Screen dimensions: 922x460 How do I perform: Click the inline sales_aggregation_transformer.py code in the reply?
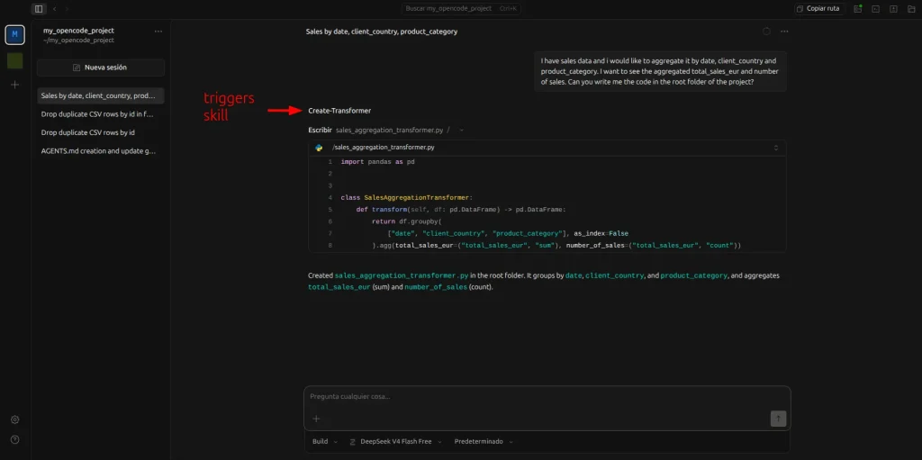pyautogui.click(x=402, y=275)
